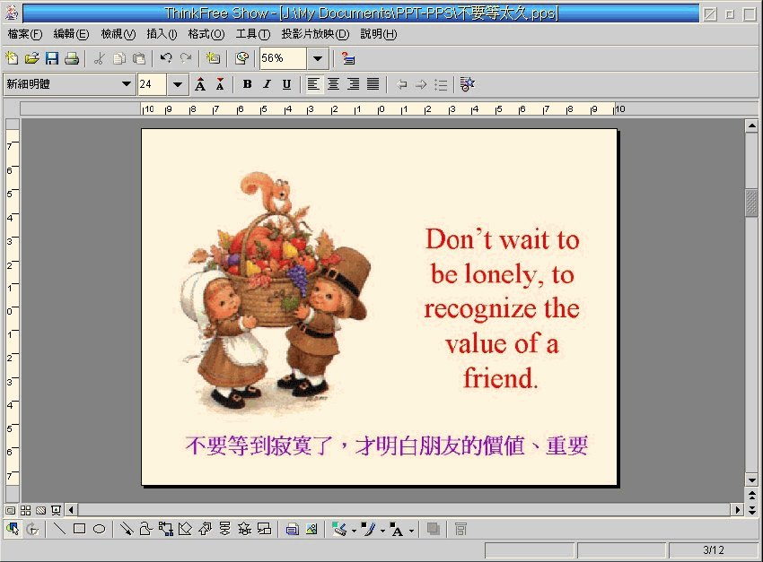Expand line color options arrow
Image resolution: width=763 pixels, height=562 pixels.
point(382,531)
